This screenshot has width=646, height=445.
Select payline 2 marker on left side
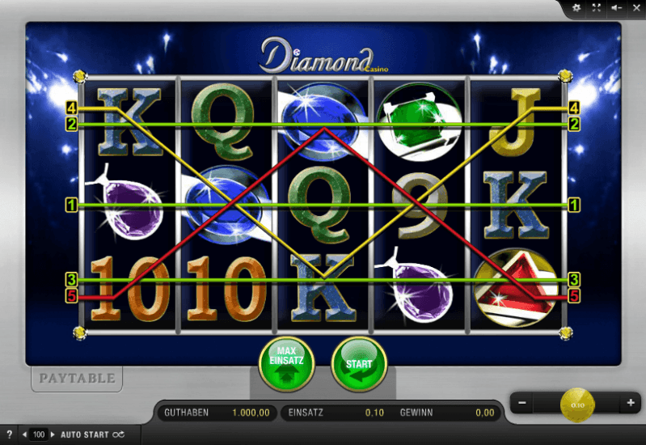(x=72, y=124)
